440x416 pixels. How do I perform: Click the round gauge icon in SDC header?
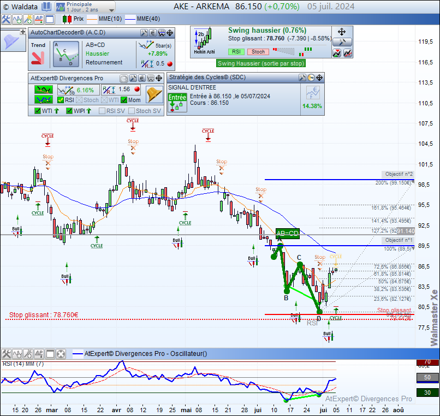311,78
